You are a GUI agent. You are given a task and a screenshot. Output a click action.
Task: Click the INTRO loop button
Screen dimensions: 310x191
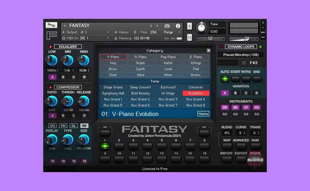point(246,79)
